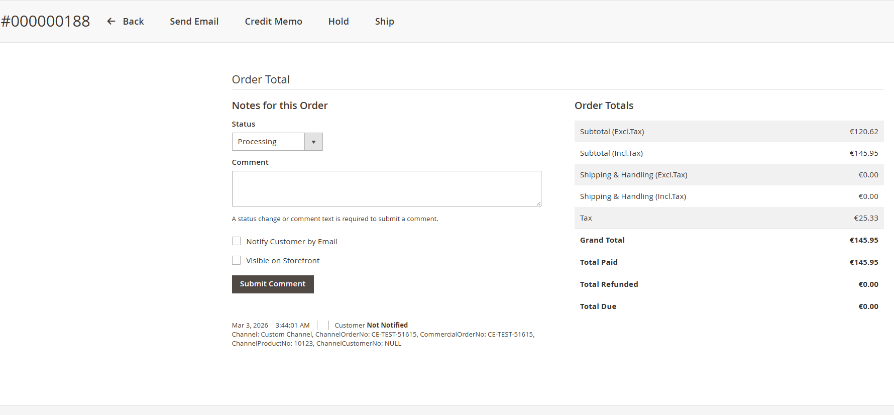Click the Channel: Custom Channel comment text

point(383,339)
